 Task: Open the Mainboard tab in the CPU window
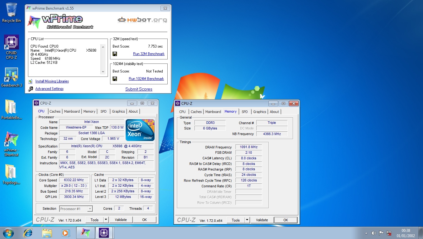pyautogui.click(x=72, y=111)
